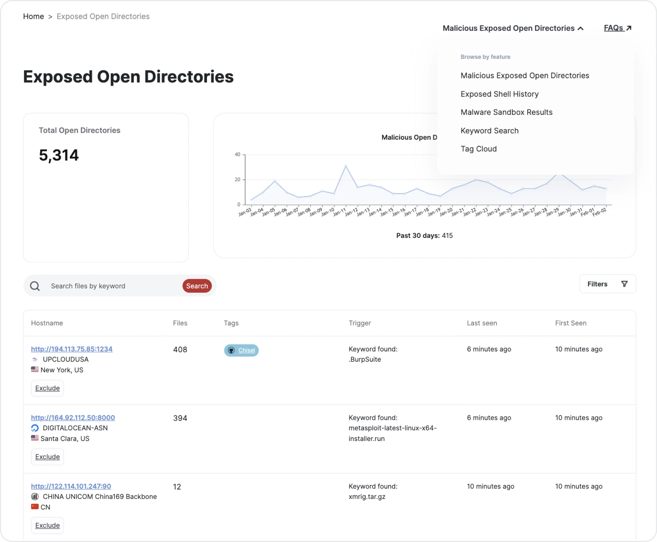Screen dimensions: 657x542
Task: Click the UPCLOUDUSA provider logo icon
Action: tap(35, 359)
